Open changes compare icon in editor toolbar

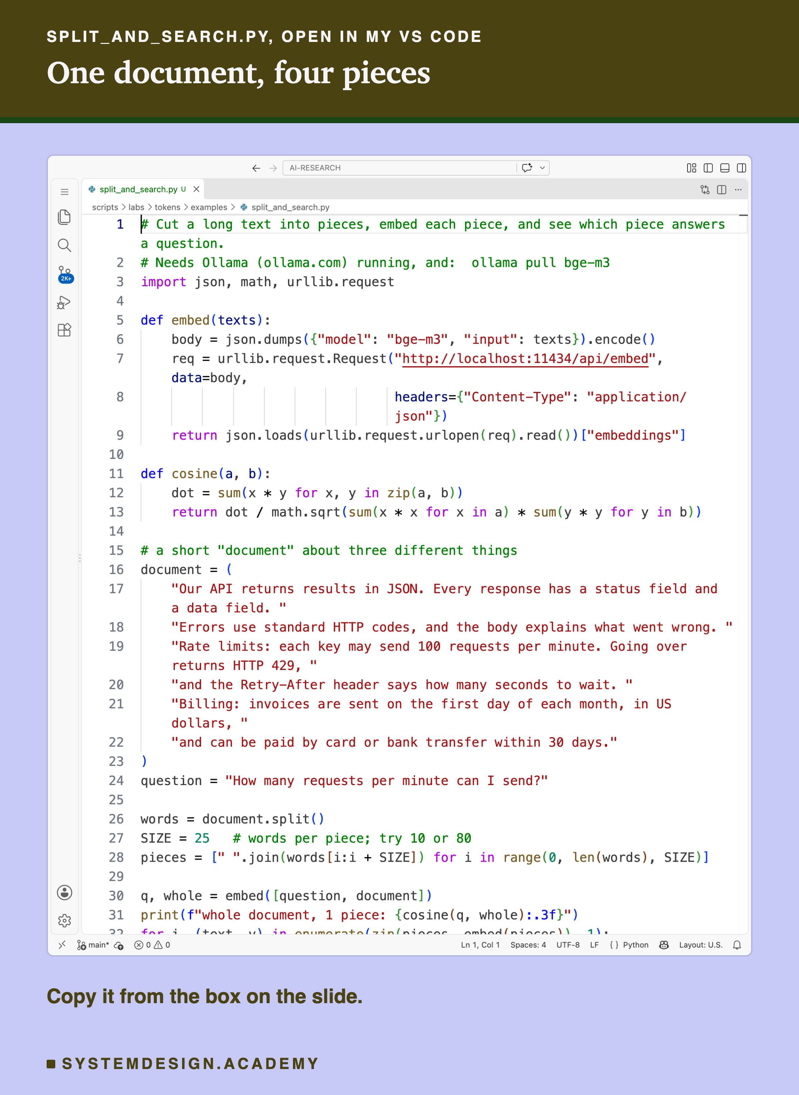pyautogui.click(x=705, y=189)
